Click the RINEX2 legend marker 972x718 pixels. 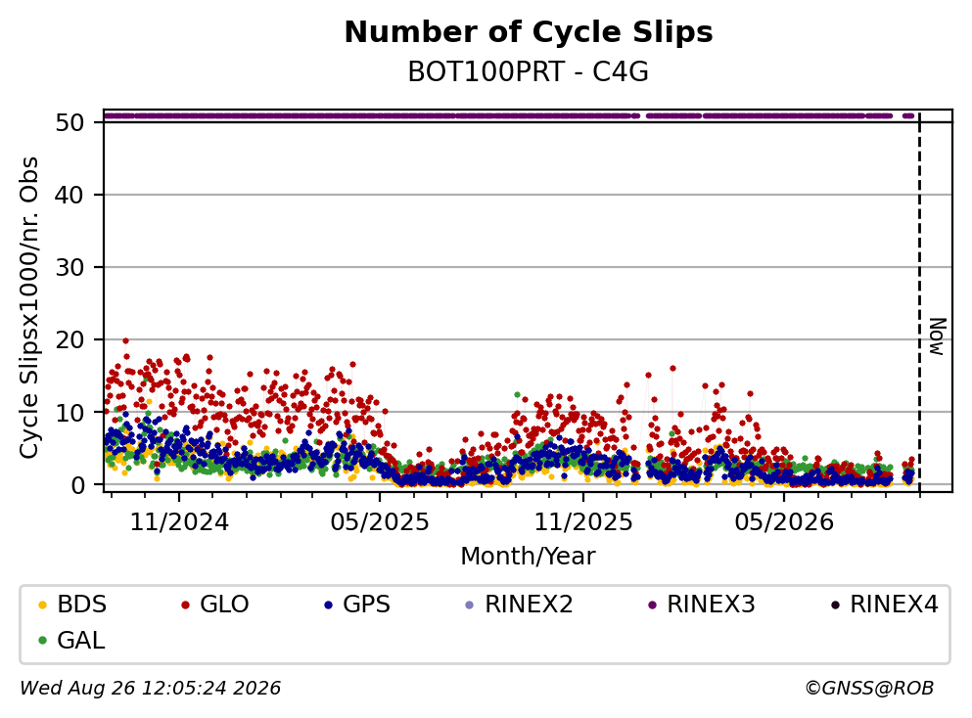[469, 605]
